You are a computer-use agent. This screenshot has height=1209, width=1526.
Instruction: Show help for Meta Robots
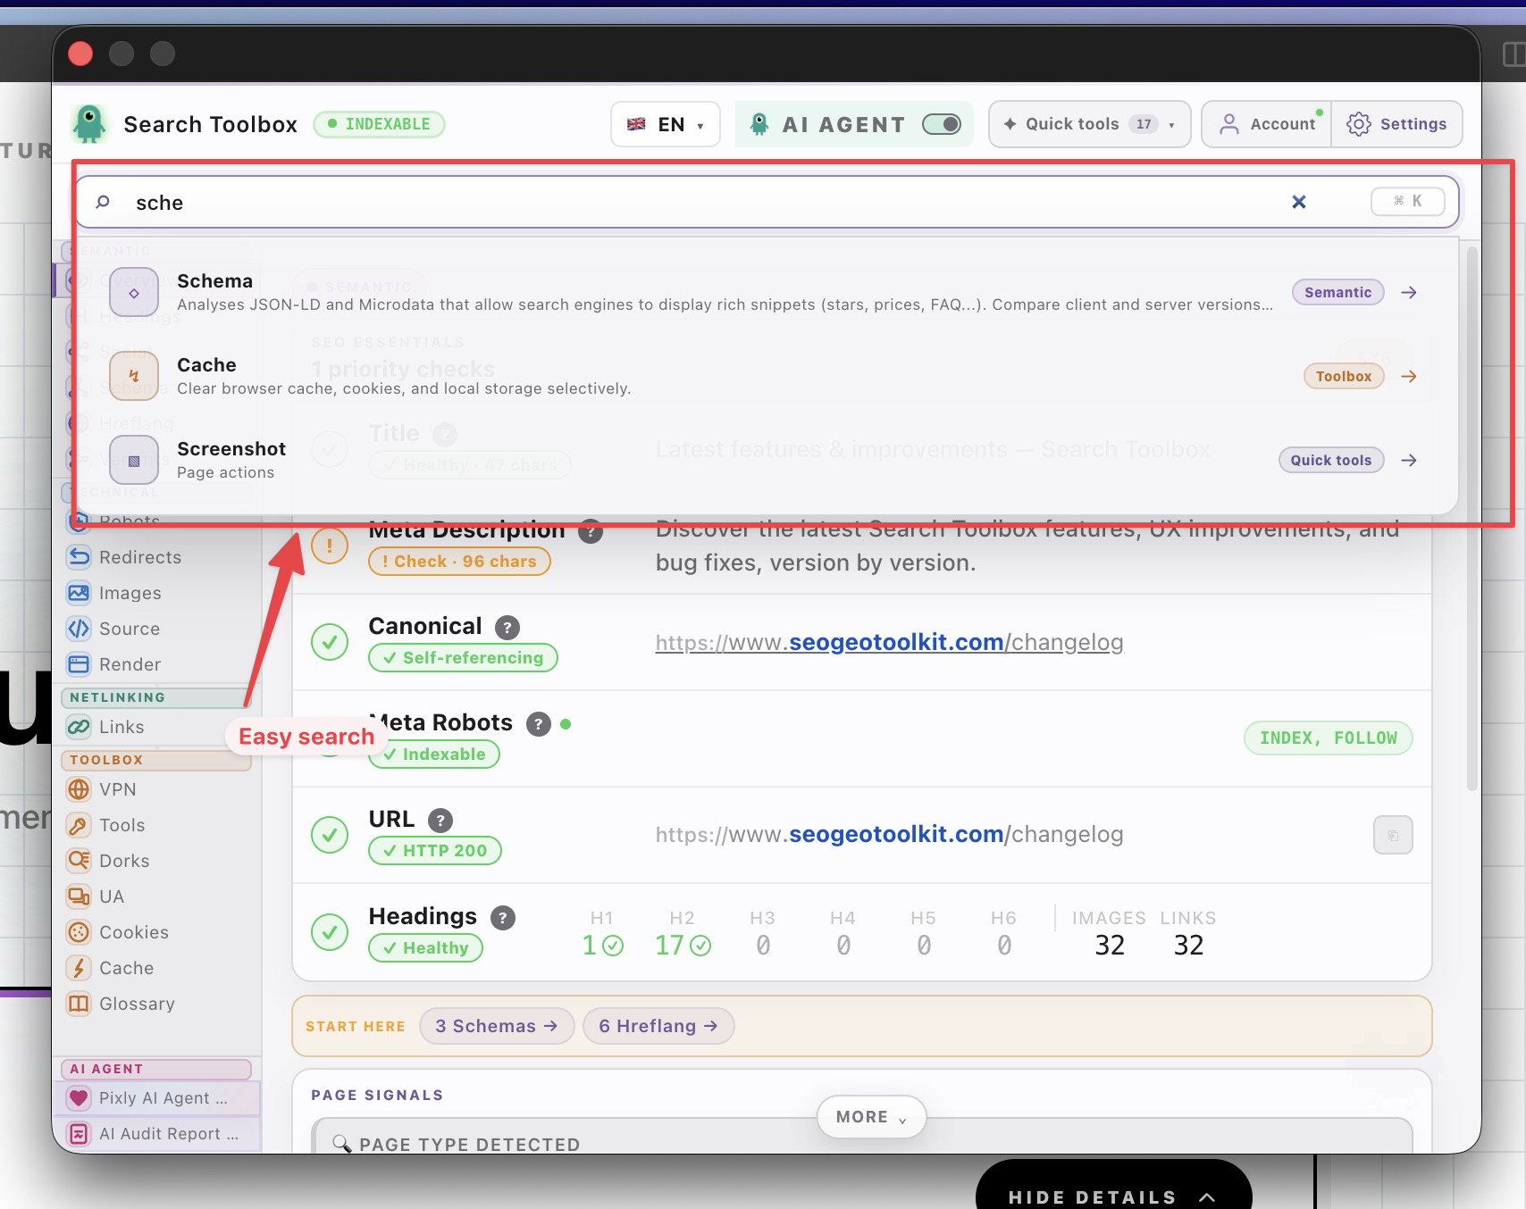[x=538, y=724]
